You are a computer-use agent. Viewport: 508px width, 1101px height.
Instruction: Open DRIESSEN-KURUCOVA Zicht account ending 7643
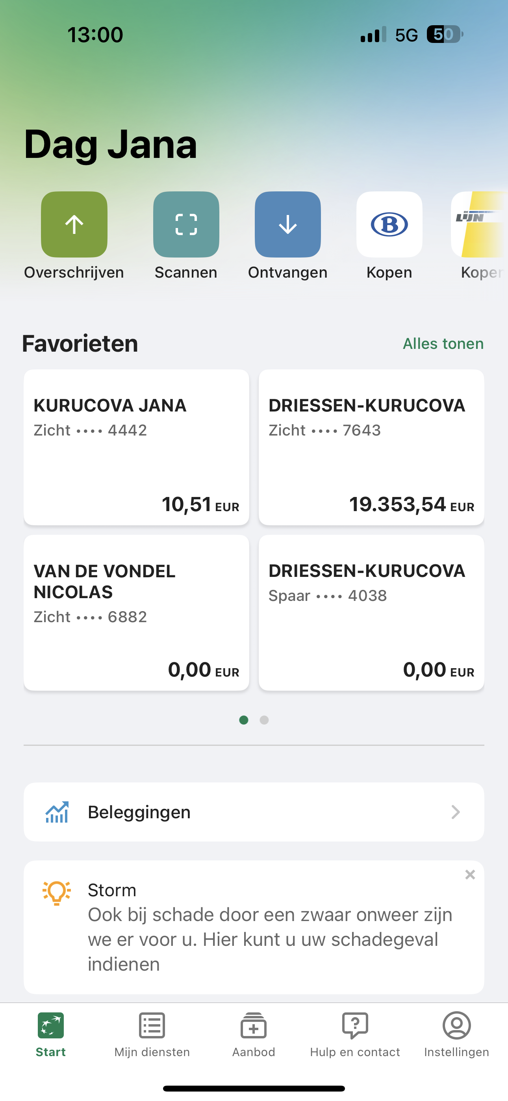tap(371, 447)
